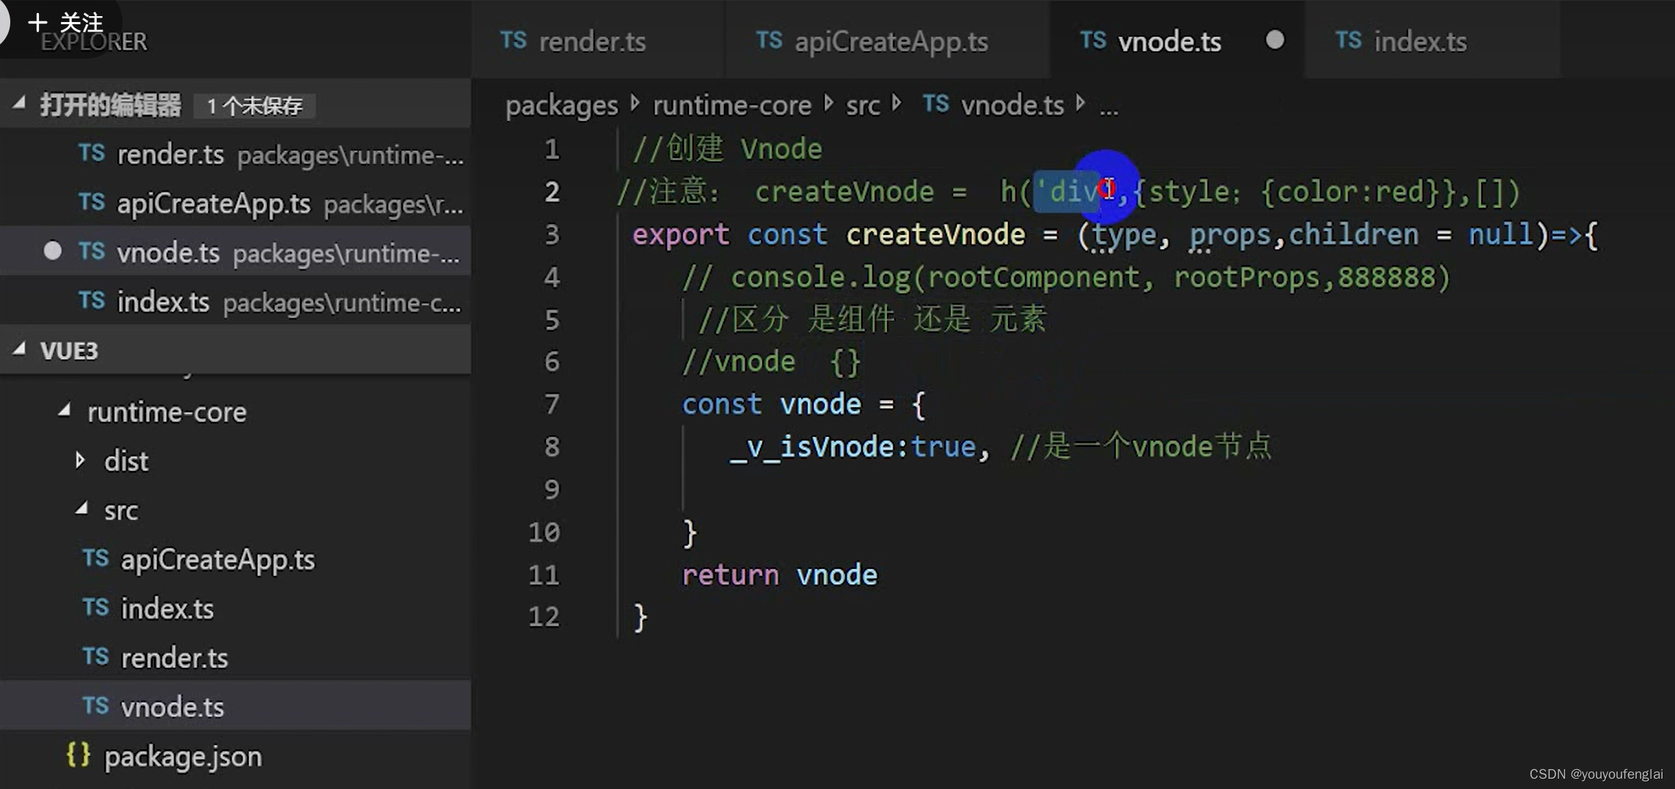Click the 'createVnode' identifier on line 3
This screenshot has width=1675, height=789.
point(935,234)
